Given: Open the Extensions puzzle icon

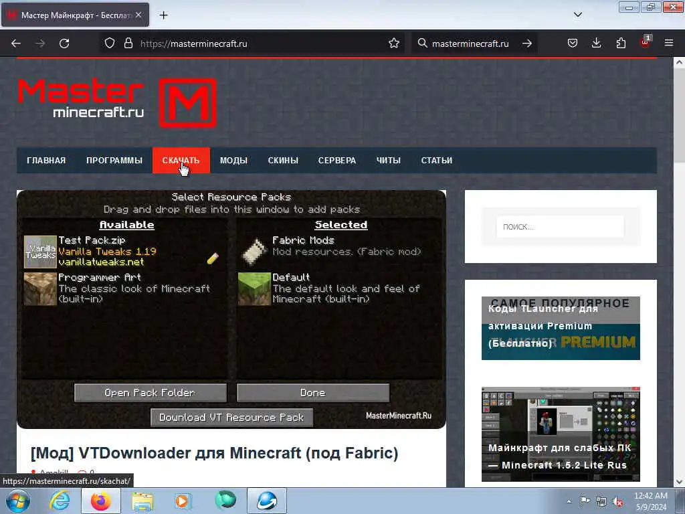Looking at the screenshot, I should 621,44.
